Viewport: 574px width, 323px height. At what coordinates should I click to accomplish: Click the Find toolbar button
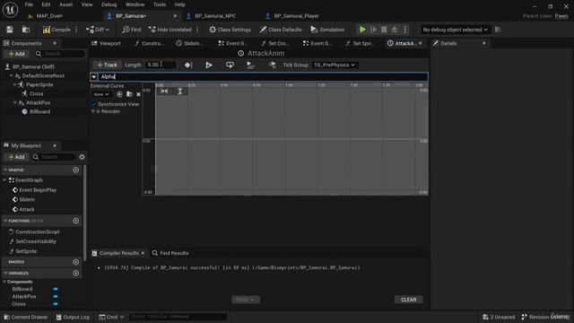click(x=132, y=30)
